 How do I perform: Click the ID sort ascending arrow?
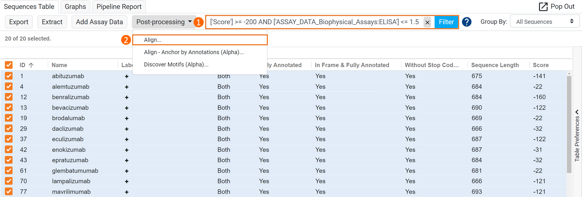point(31,65)
